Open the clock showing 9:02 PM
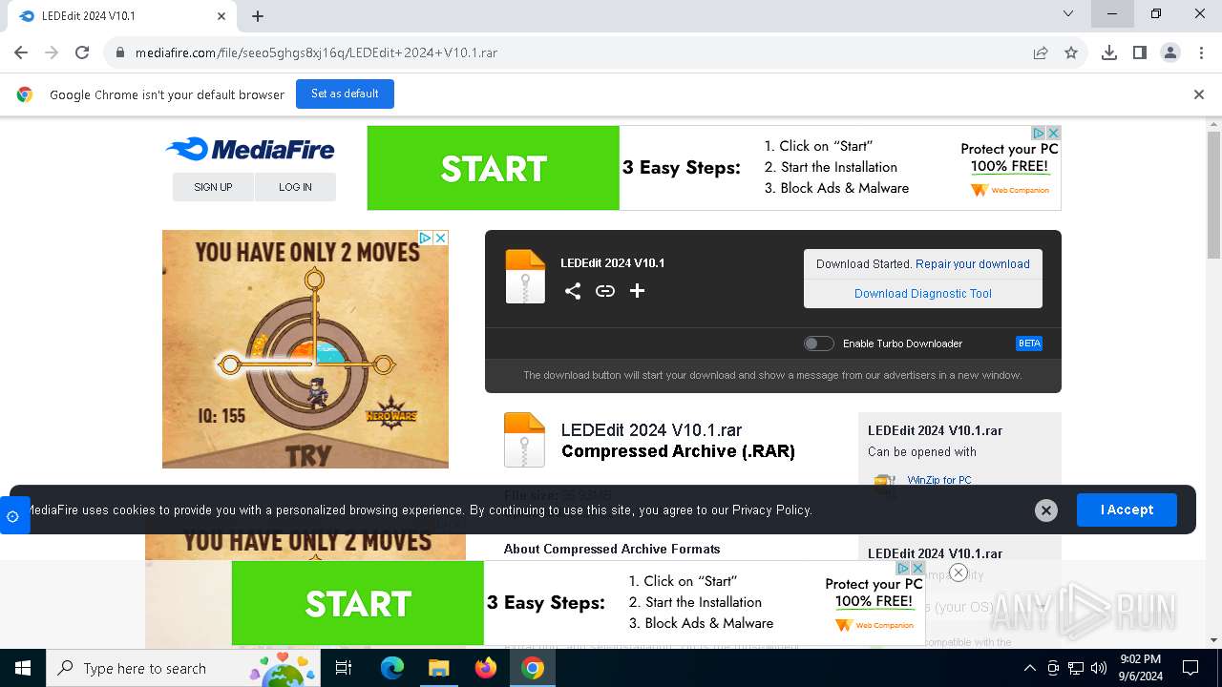 [1141, 668]
